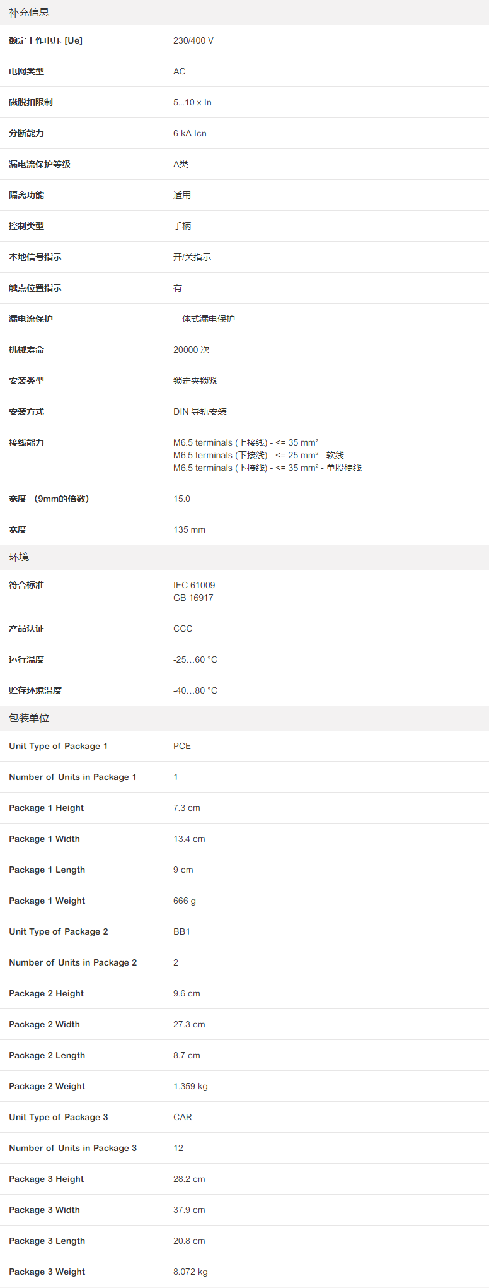The width and height of the screenshot is (489, 1288).
Task: Click the Package 2 Weight value 1.359 kg
Action: click(190, 1086)
